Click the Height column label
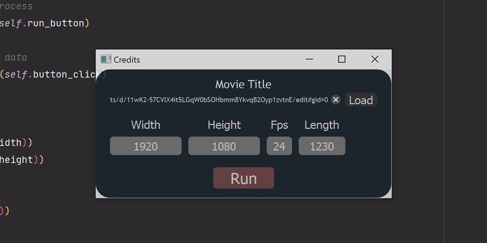Screen dimensions: 487x243 [x=224, y=125]
